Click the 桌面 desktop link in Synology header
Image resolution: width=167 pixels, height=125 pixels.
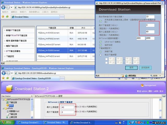tap(156, 91)
